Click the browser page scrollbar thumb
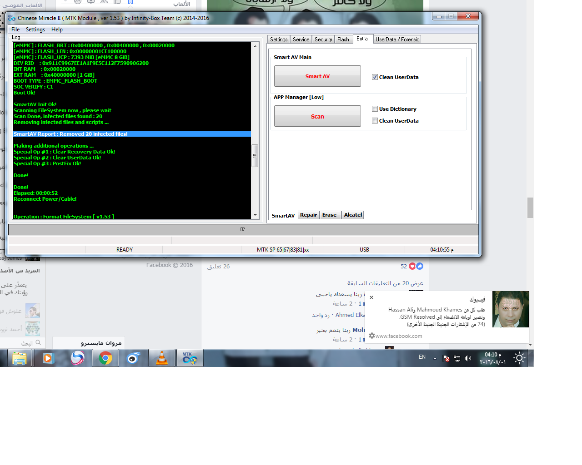Image resolution: width=582 pixels, height=465 pixels. coord(530,208)
